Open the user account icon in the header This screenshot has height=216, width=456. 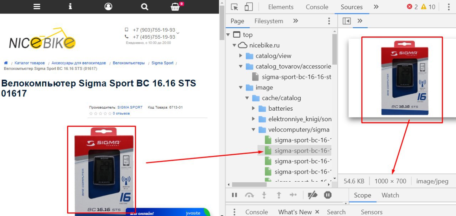[x=108, y=7]
